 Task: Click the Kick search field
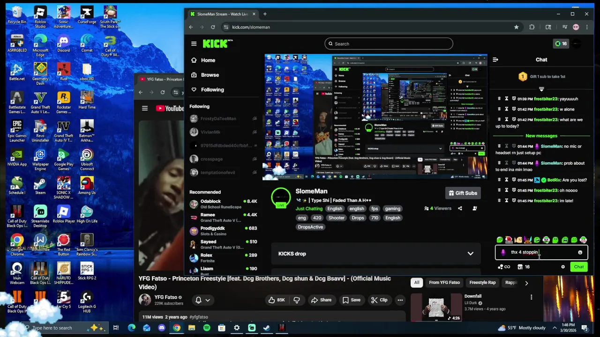tap(389, 44)
